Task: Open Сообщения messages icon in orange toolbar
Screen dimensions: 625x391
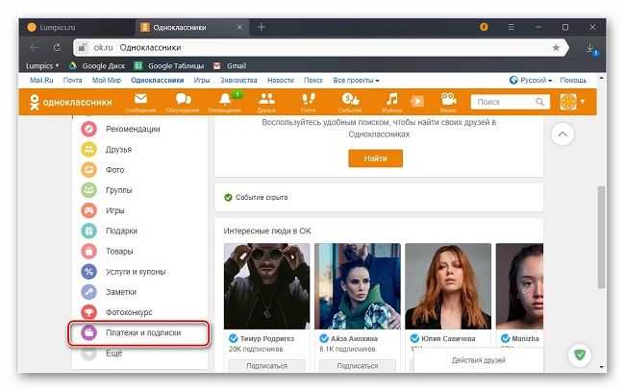Action: click(x=140, y=101)
